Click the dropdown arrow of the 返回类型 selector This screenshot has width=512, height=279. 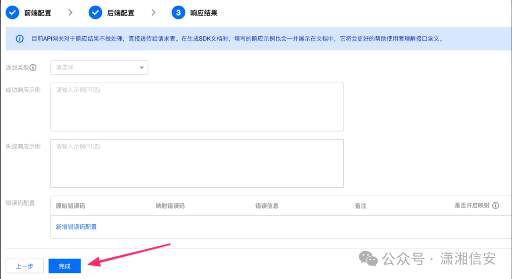point(141,67)
